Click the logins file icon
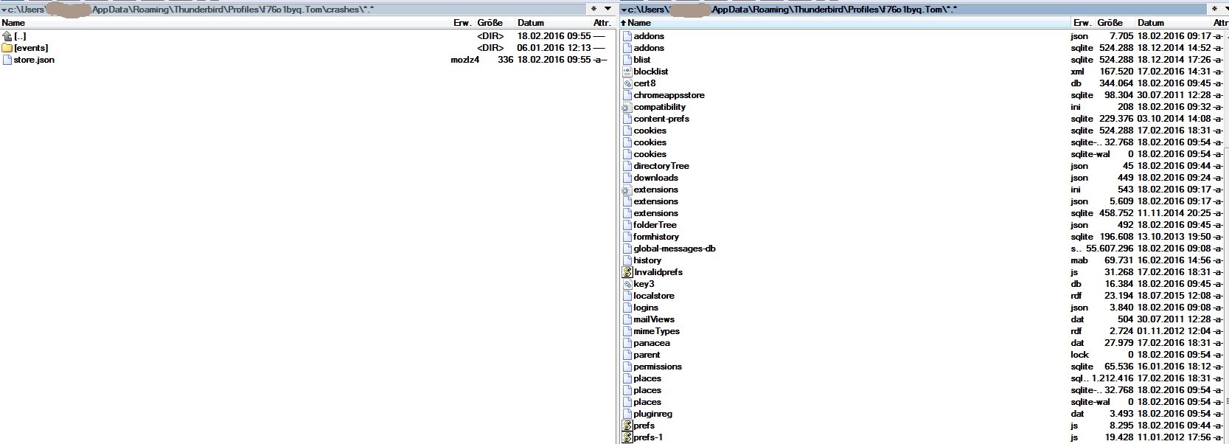Screen dimensions: 1229x444 pos(627,308)
